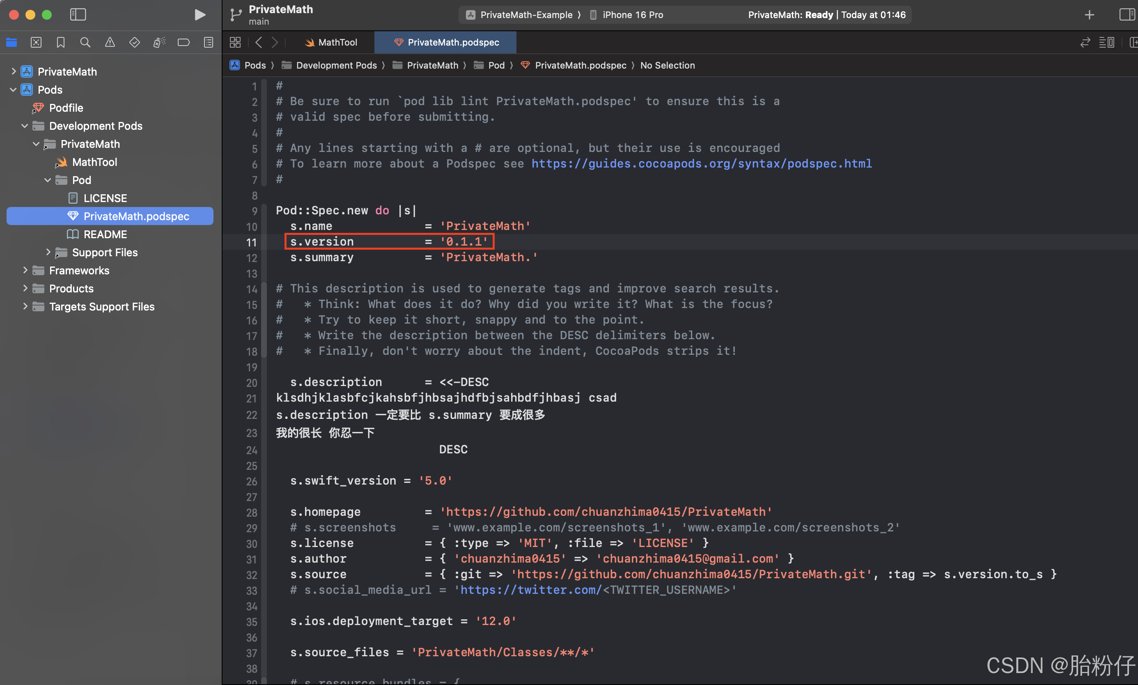Open the editor options lines menu
Image resolution: width=1138 pixels, height=685 pixels.
tap(1107, 42)
